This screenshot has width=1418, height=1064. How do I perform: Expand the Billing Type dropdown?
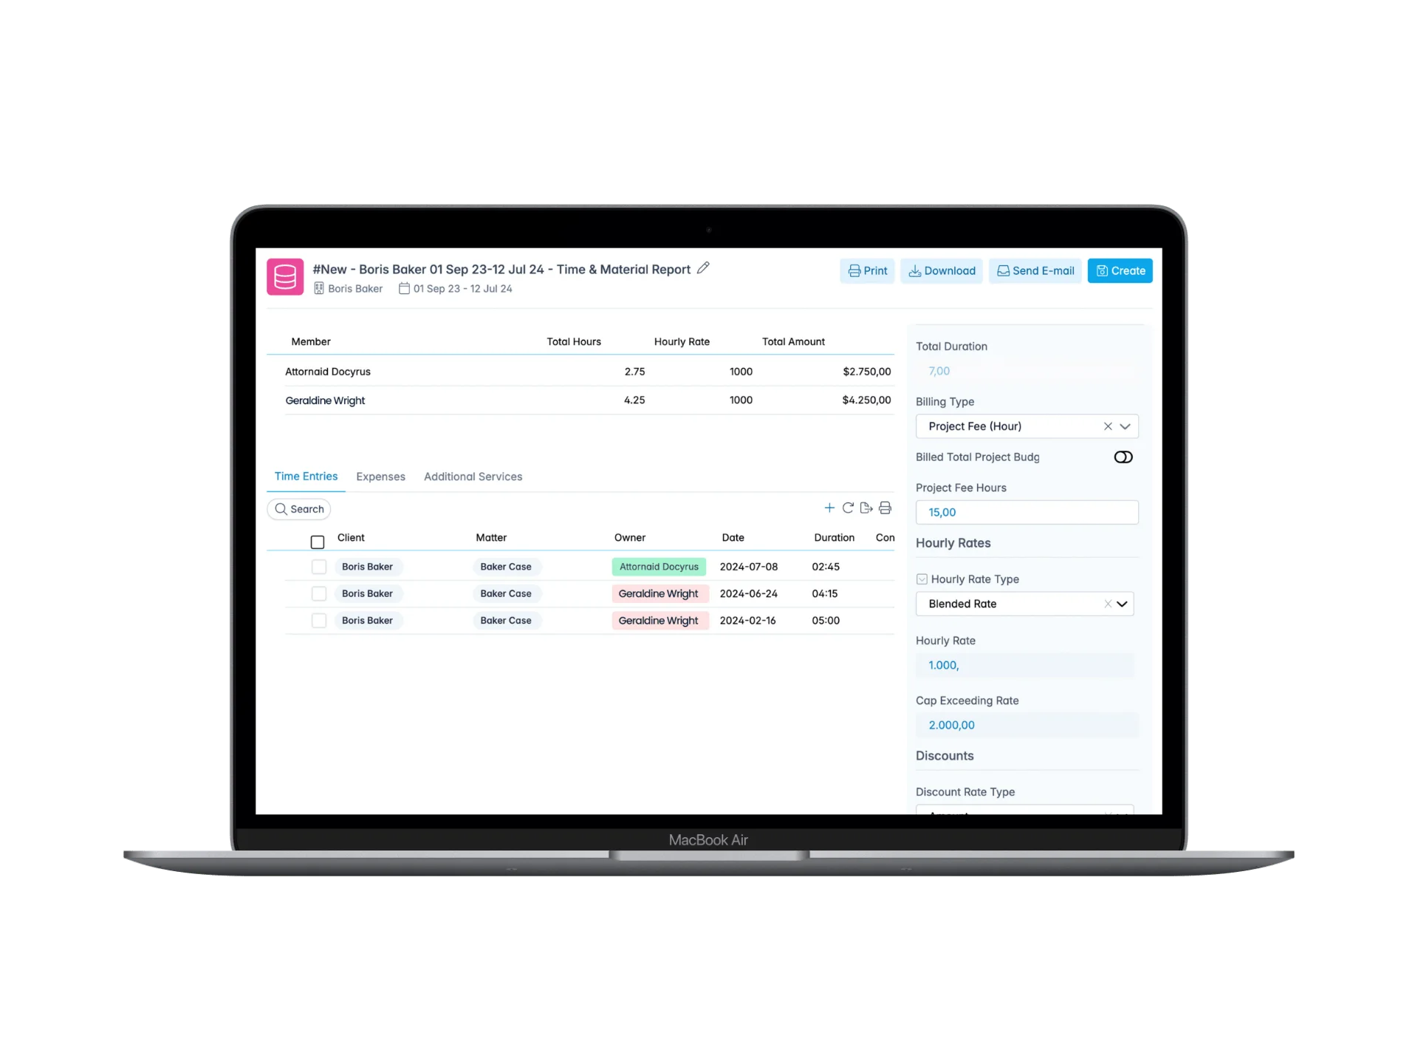1124,426
